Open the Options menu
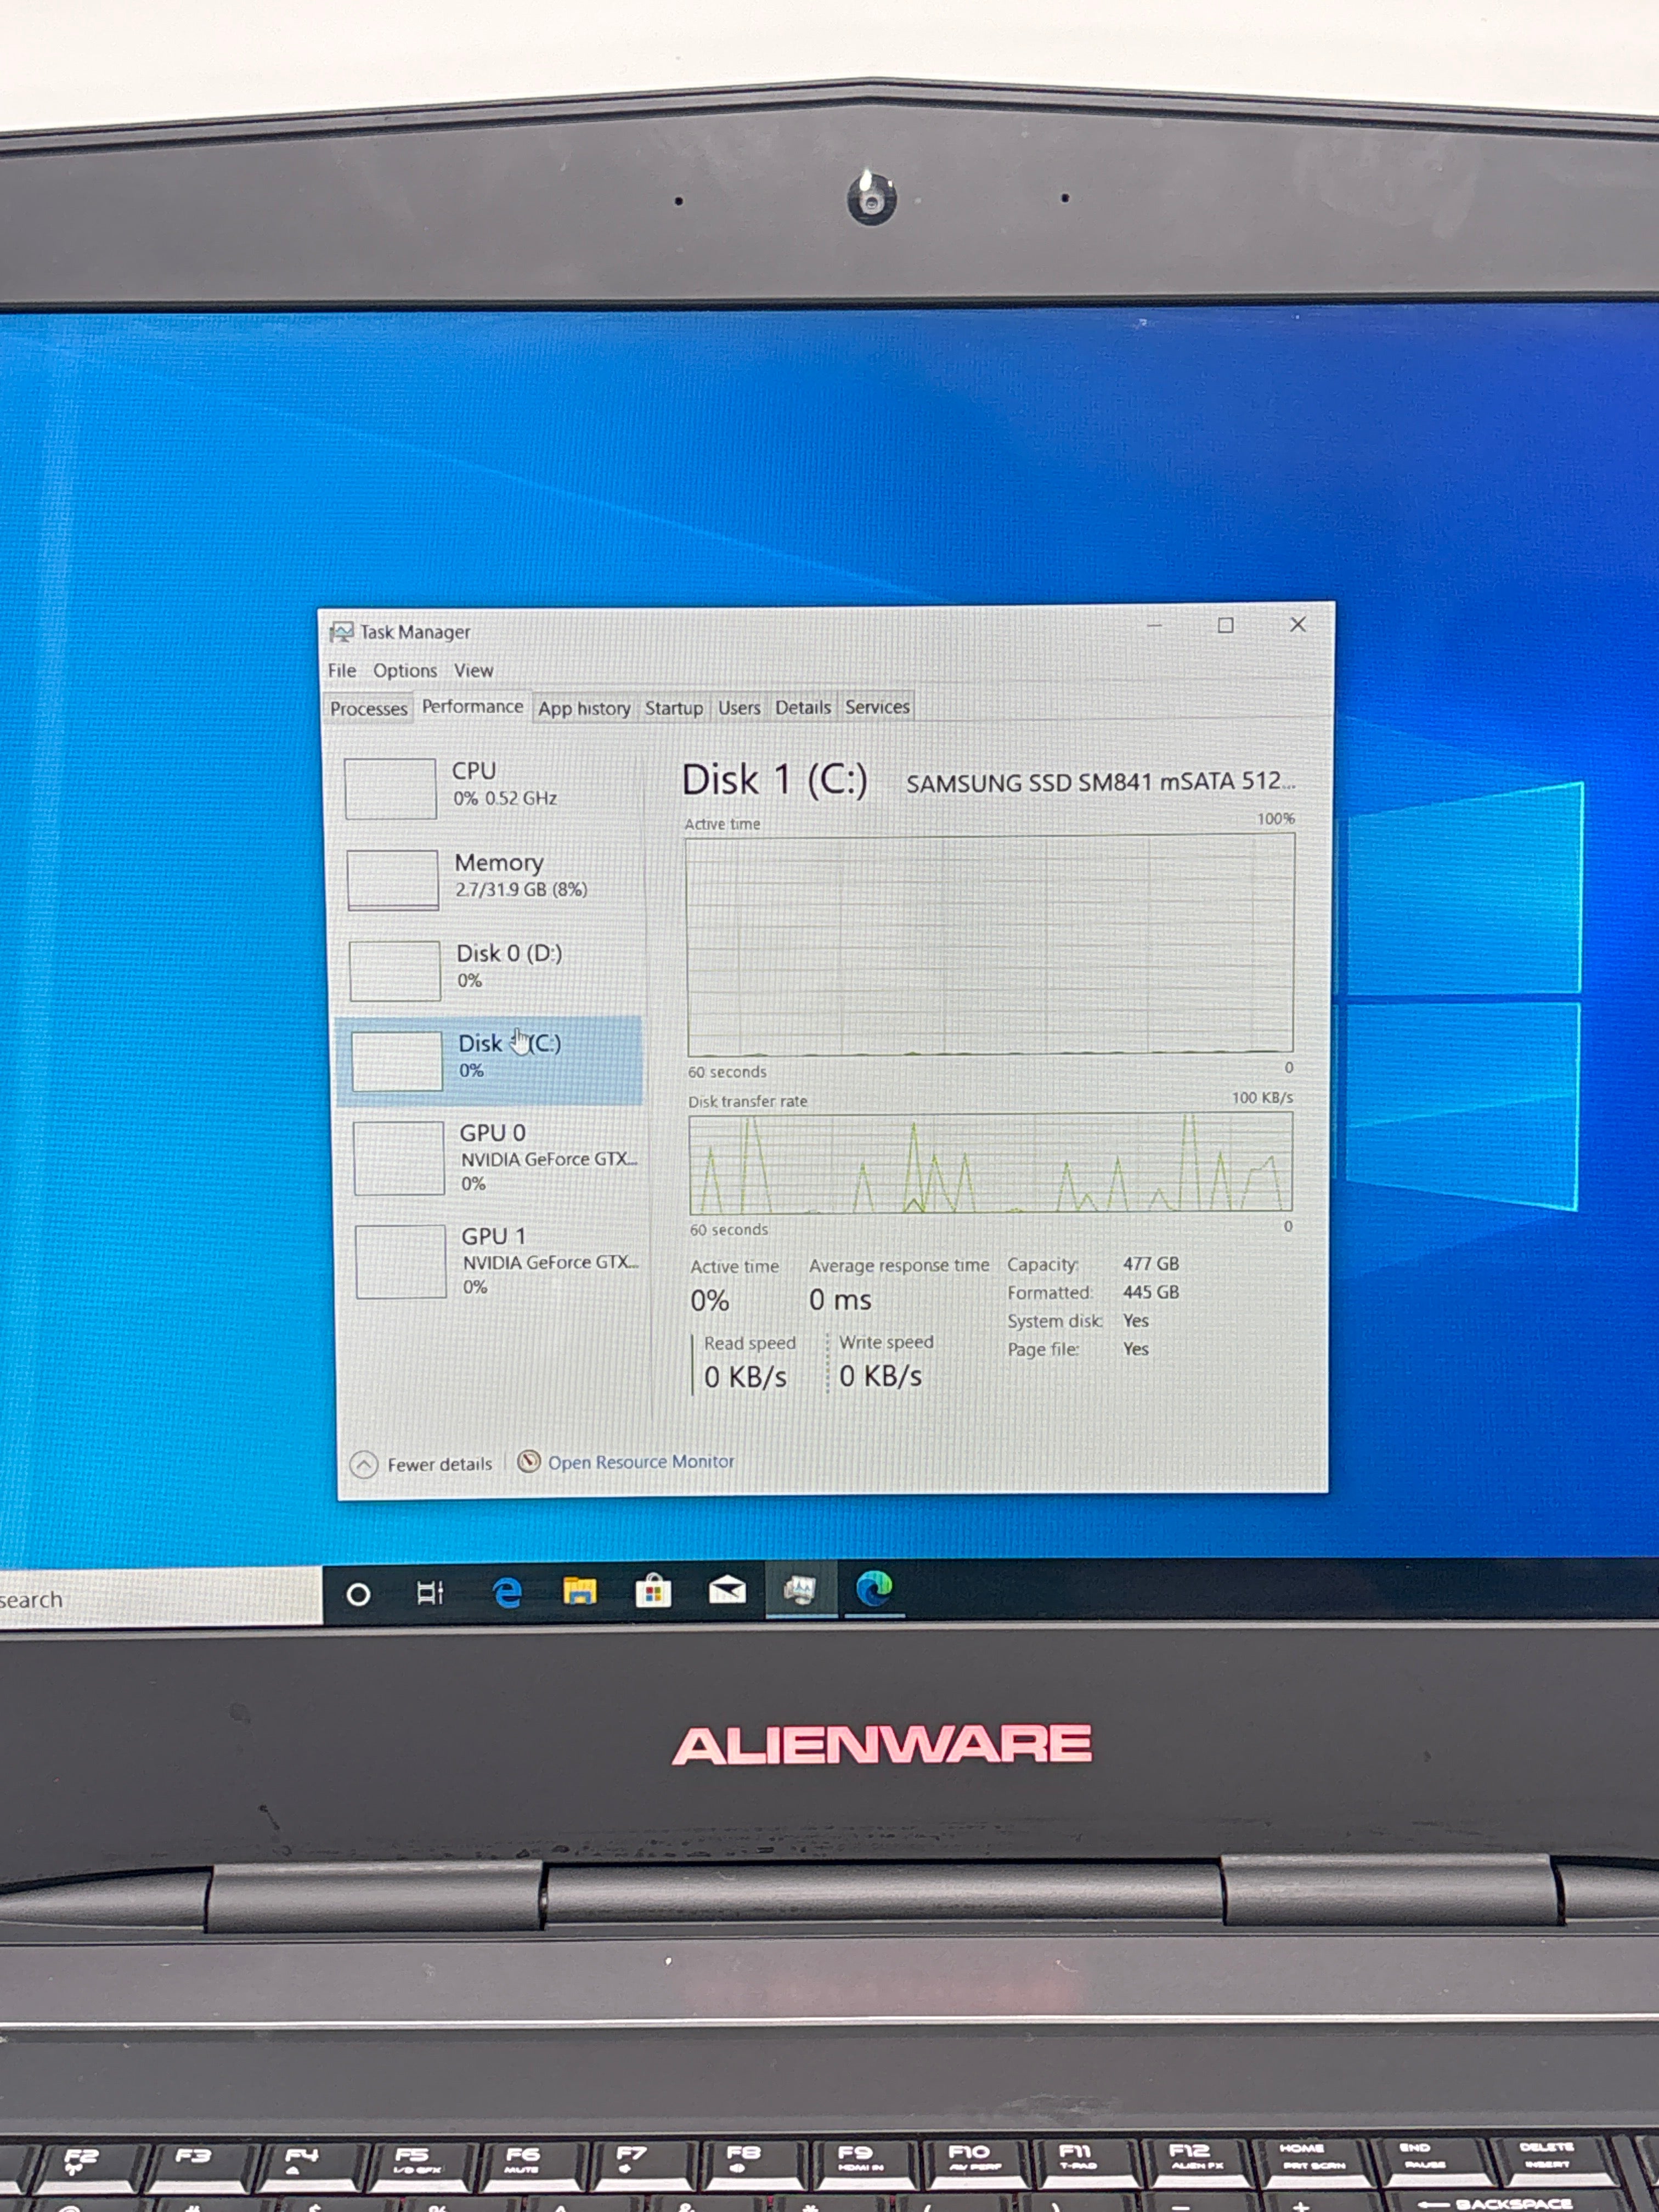Screen dimensions: 1659x2212 pos(405,671)
